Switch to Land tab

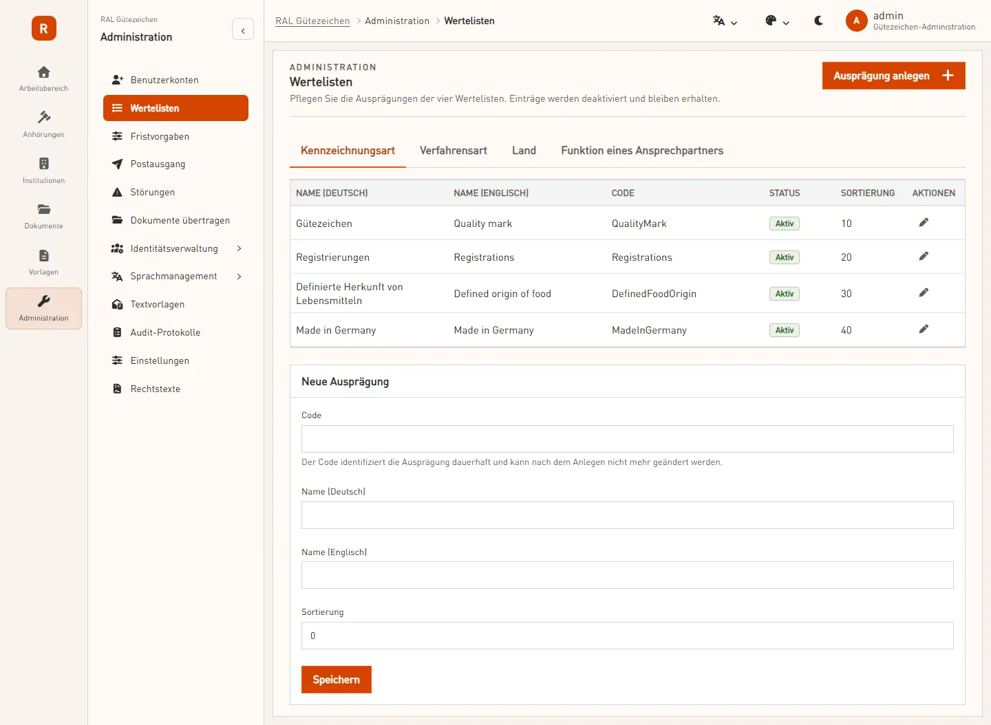click(x=524, y=151)
